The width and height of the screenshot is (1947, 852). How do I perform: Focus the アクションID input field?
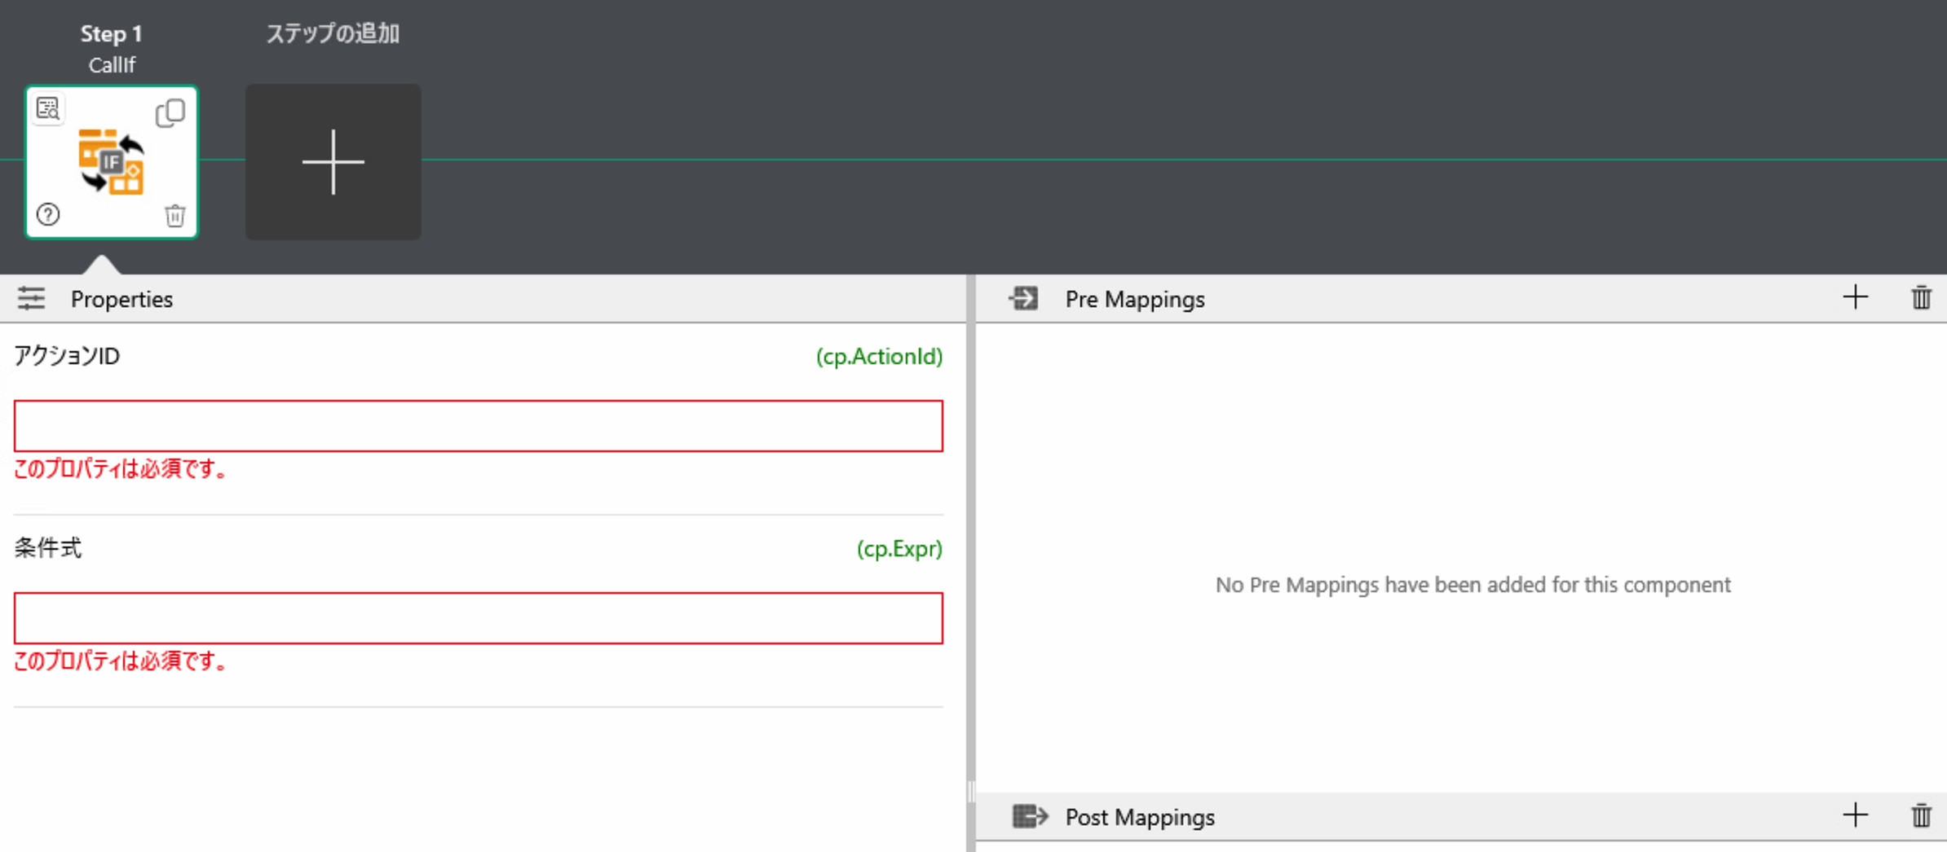pos(478,426)
